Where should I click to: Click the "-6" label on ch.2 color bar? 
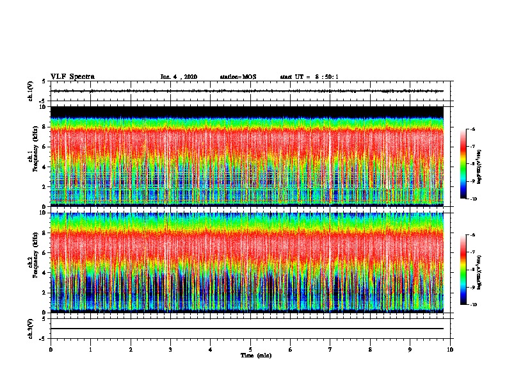(473, 235)
